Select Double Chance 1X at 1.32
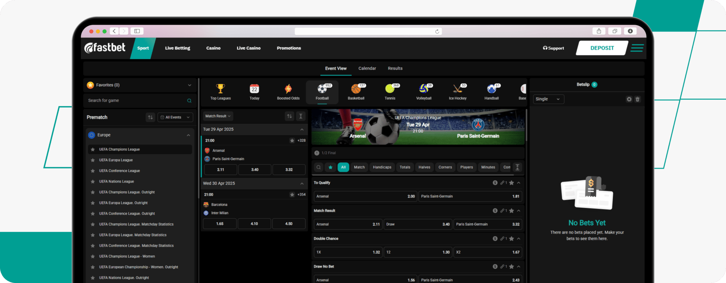Image resolution: width=726 pixels, height=283 pixels. (348, 252)
